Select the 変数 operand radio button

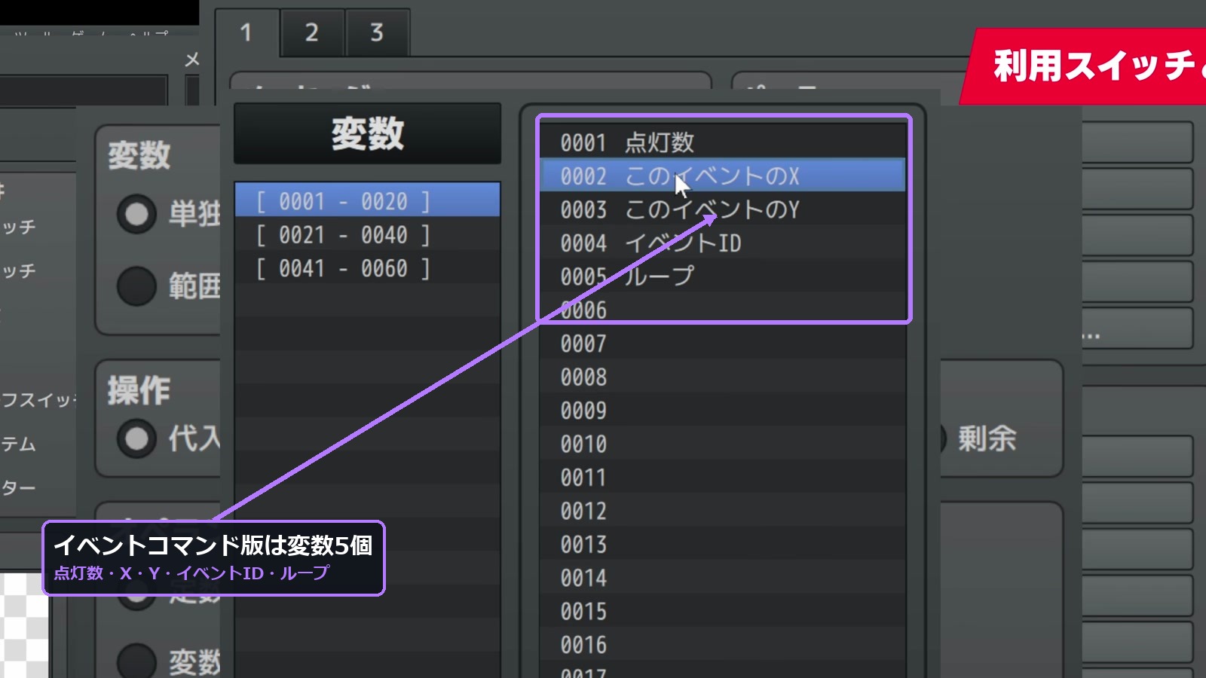click(136, 661)
